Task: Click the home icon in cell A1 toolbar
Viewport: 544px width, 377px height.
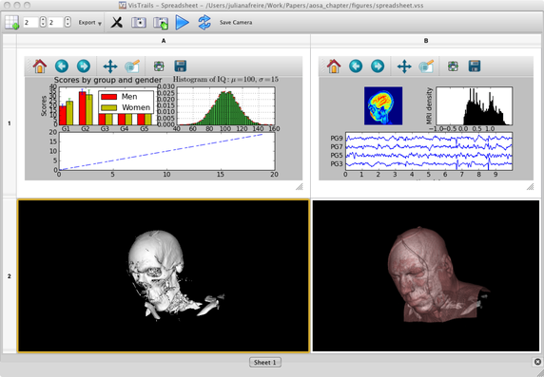Action: (40, 66)
